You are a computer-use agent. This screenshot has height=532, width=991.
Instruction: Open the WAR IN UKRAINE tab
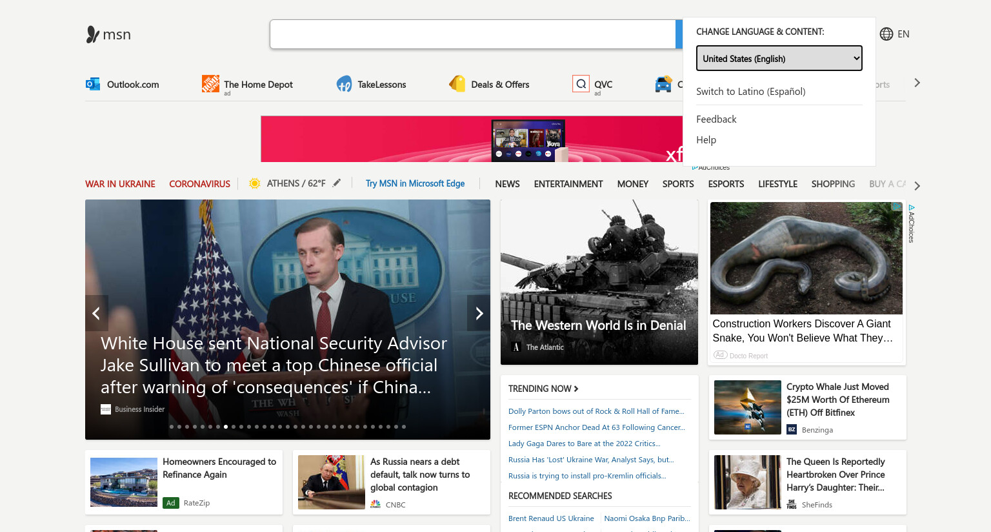point(120,184)
